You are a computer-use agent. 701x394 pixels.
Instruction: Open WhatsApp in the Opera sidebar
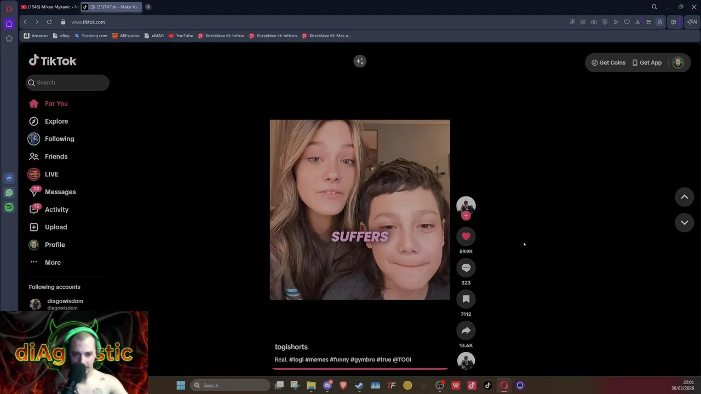click(9, 193)
